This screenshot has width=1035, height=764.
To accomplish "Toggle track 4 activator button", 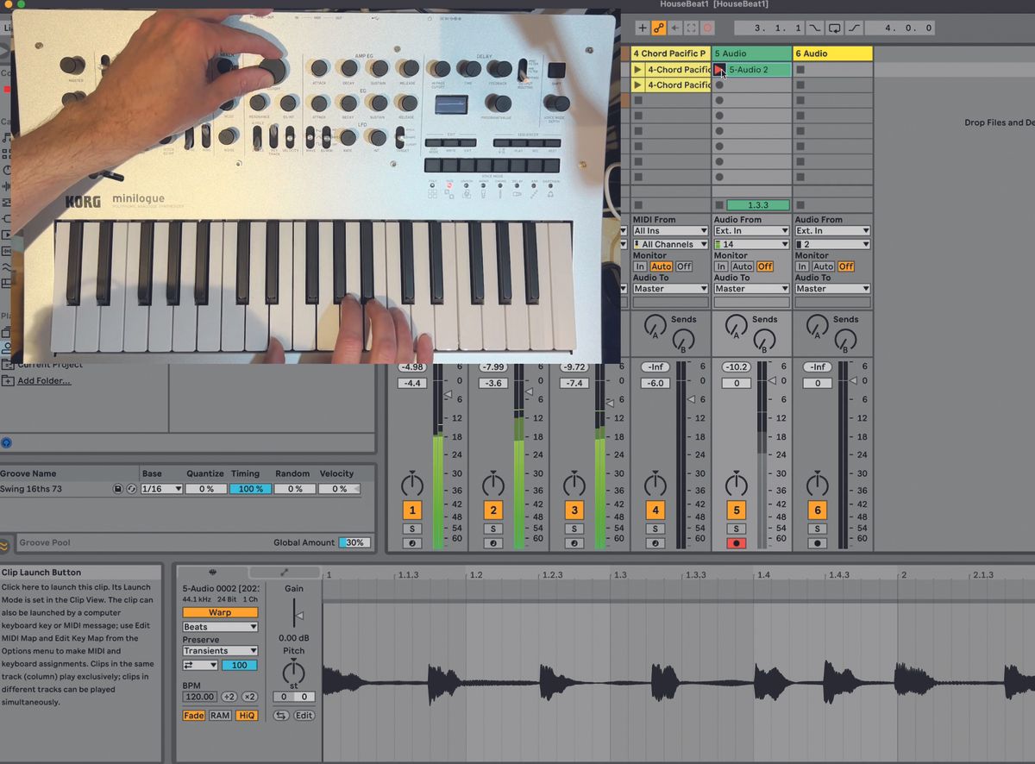I will [x=655, y=510].
